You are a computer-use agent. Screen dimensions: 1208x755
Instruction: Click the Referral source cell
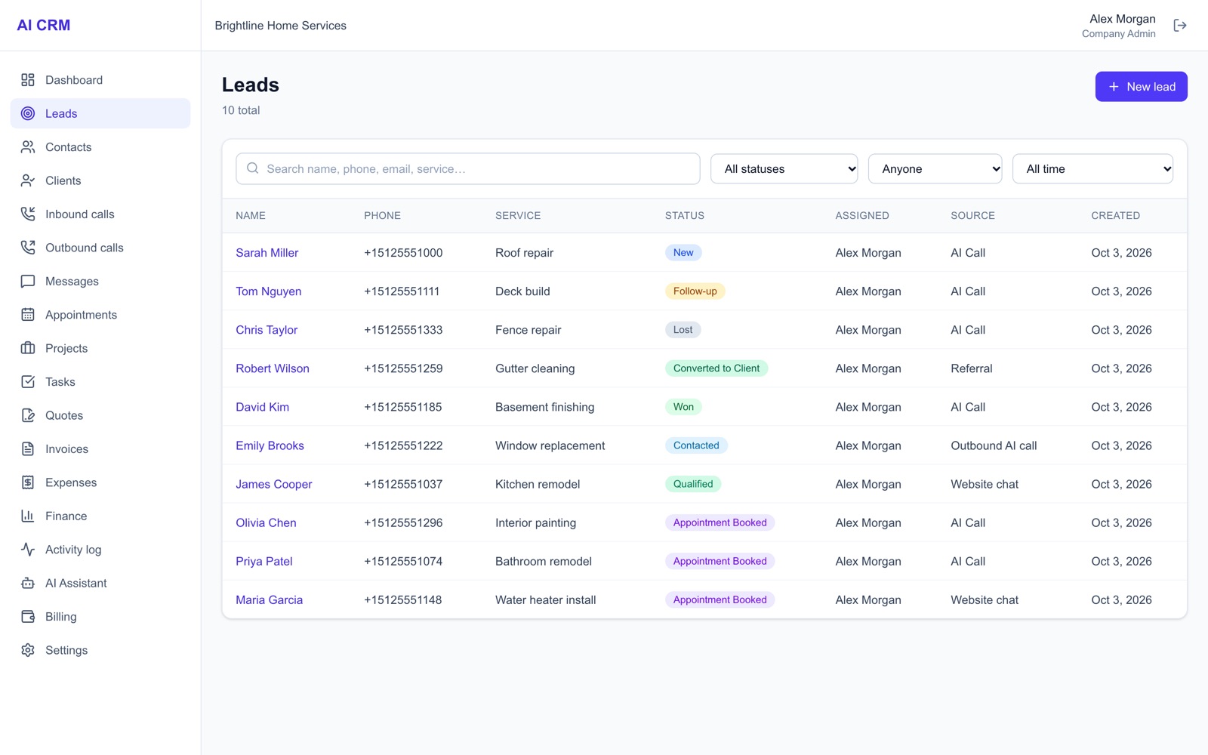[971, 368]
